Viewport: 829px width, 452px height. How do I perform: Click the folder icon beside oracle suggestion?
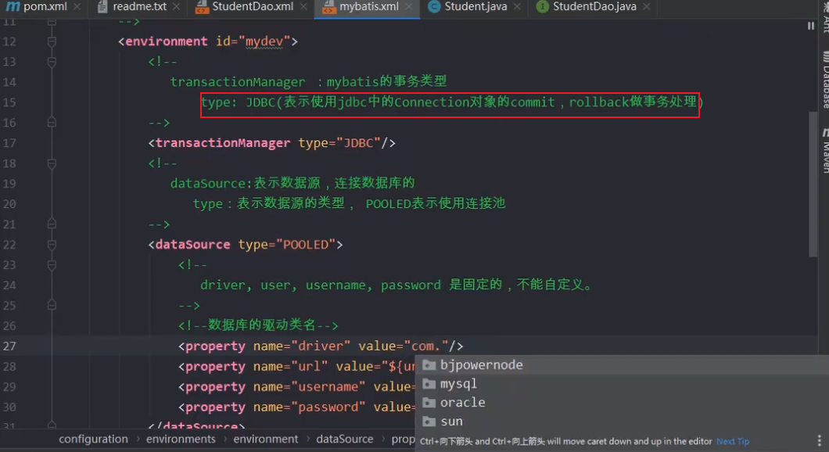pos(429,402)
